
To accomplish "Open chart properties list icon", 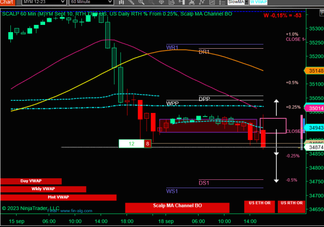I will tap(222, 2).
